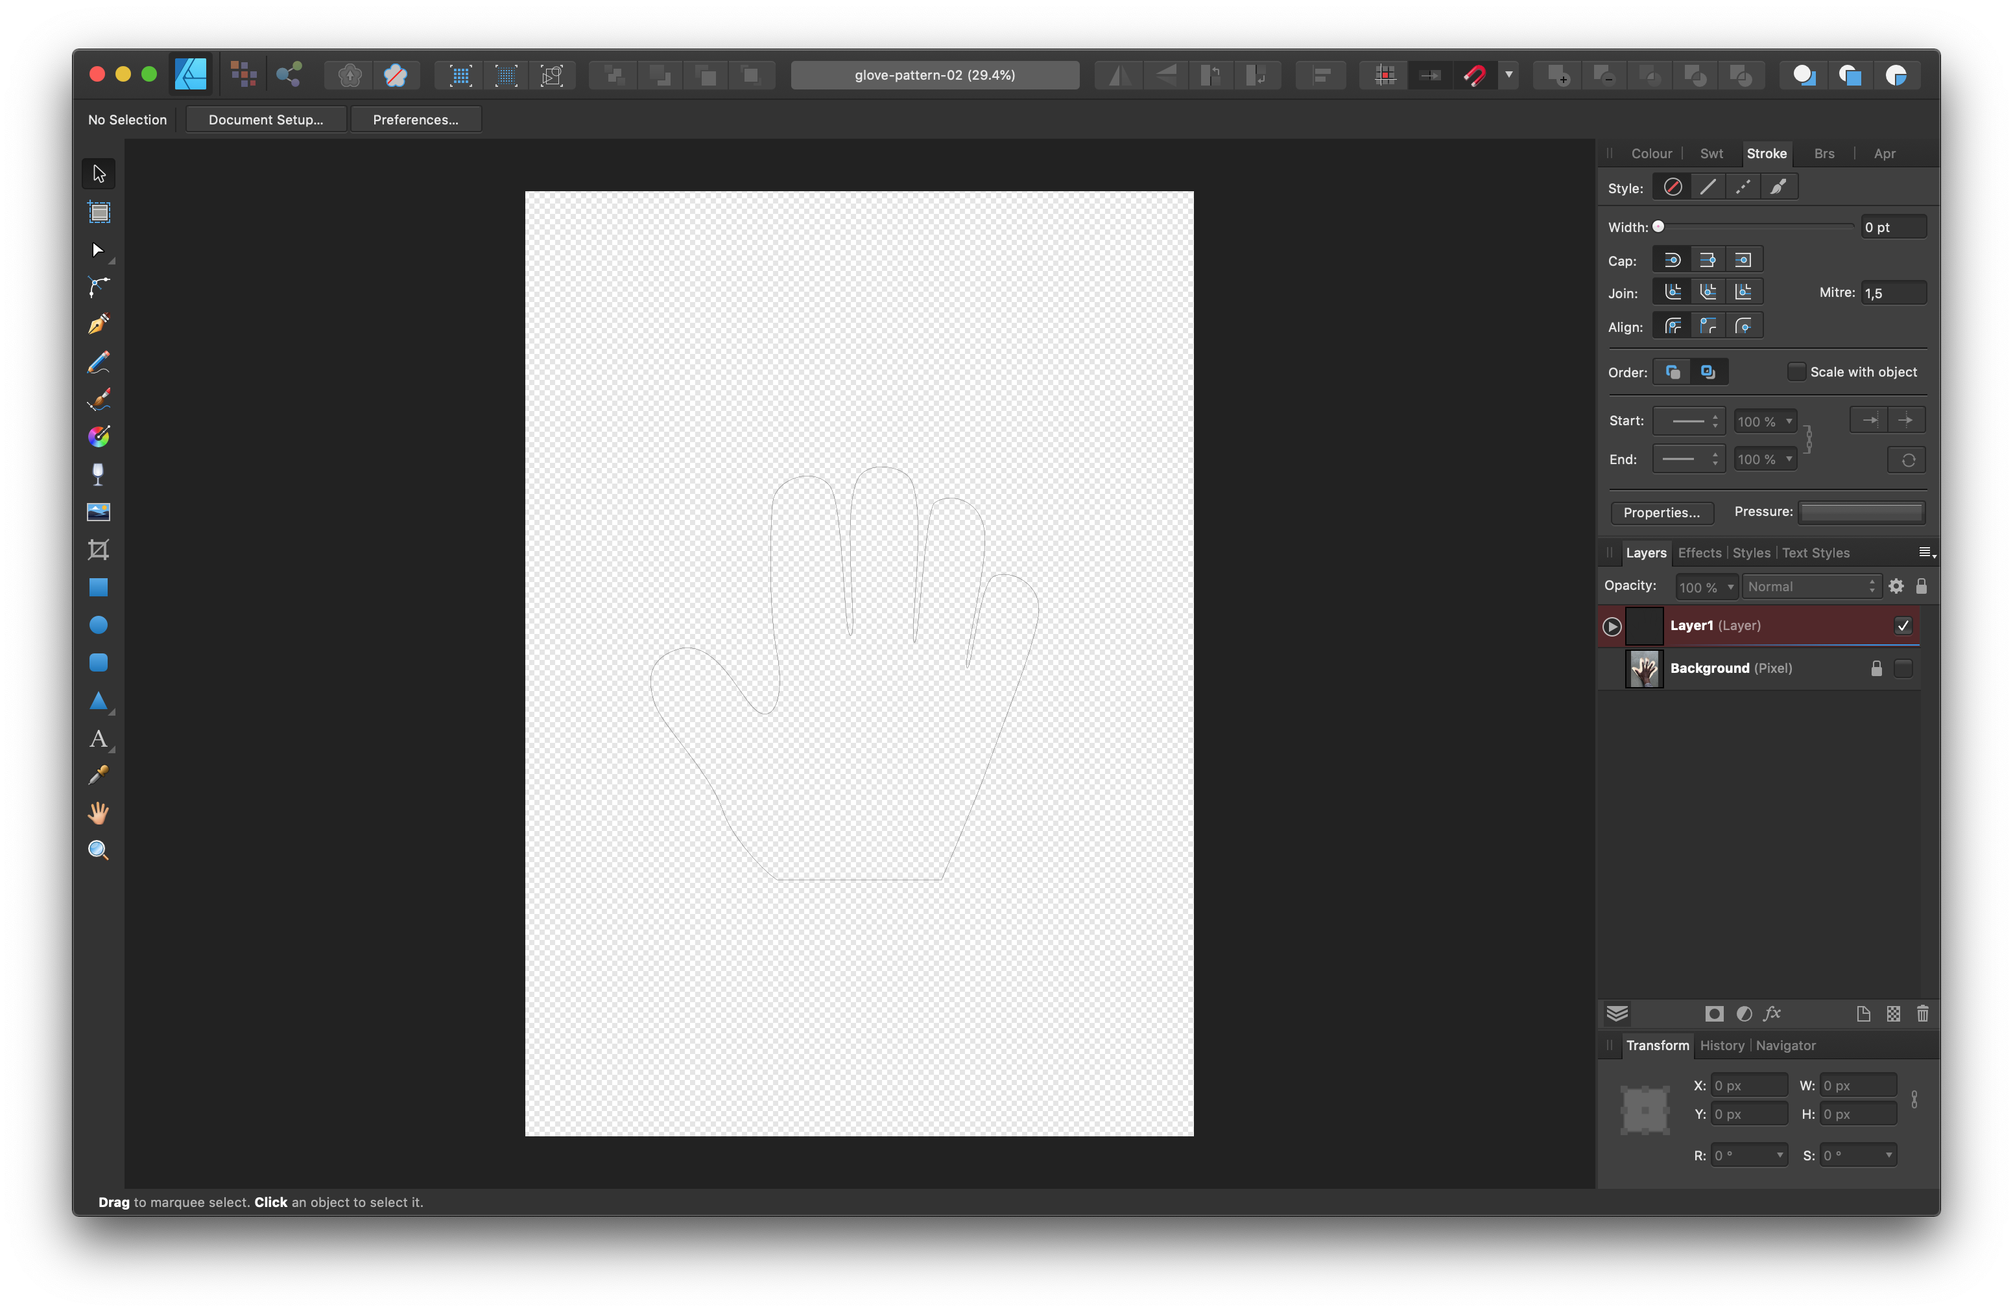Switch to the Colour panel tab

1651,154
